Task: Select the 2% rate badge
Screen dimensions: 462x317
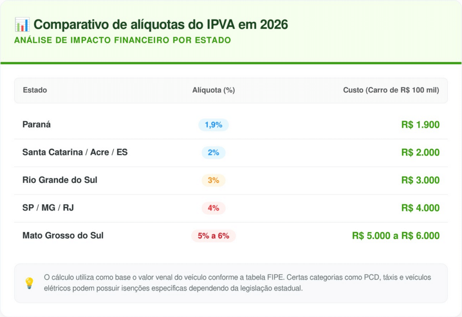Action: [213, 153]
